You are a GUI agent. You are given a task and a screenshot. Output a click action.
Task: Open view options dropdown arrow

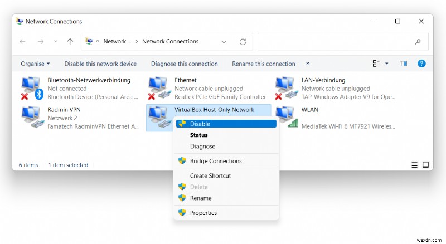(386, 64)
